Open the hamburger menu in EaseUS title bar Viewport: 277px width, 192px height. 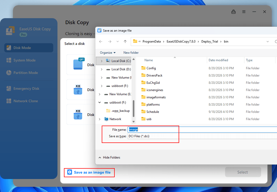pos(244,12)
